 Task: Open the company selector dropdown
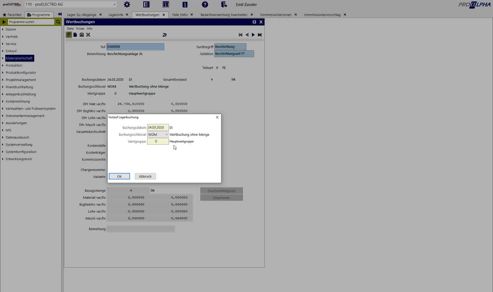coord(114,5)
